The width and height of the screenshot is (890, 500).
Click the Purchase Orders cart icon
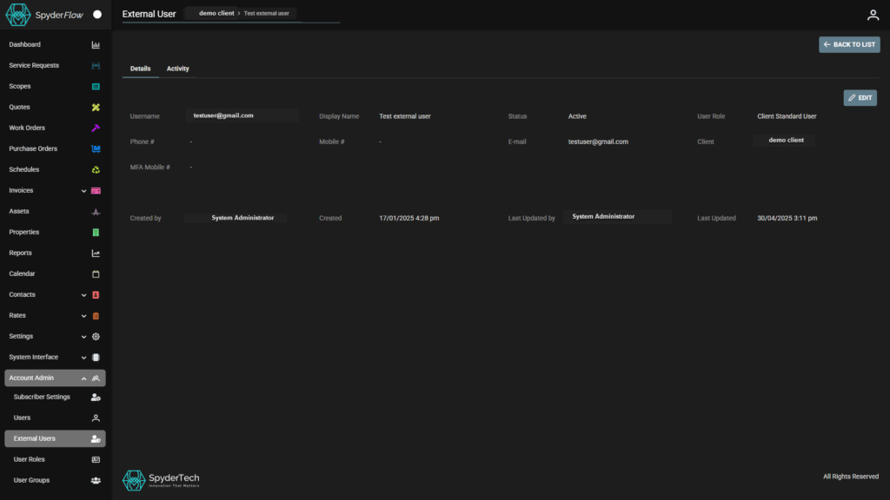[x=96, y=149]
